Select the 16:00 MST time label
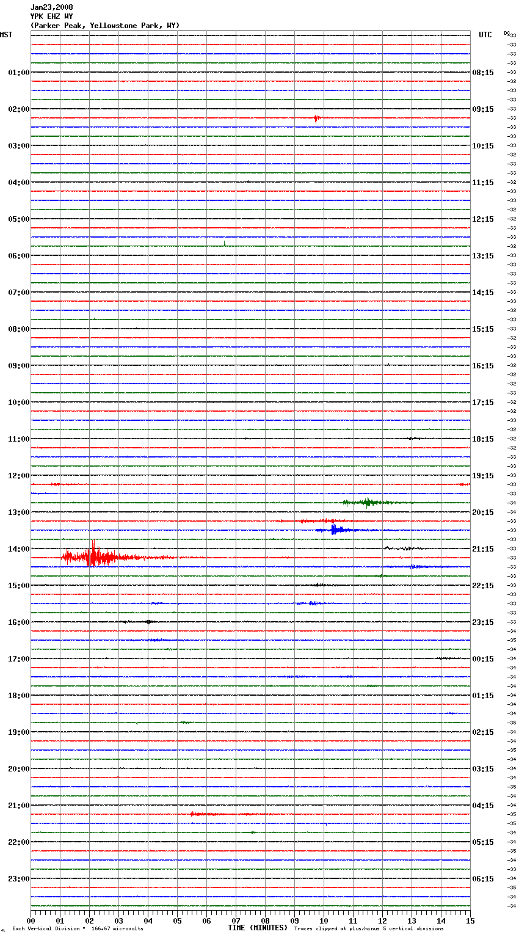 click(x=19, y=622)
